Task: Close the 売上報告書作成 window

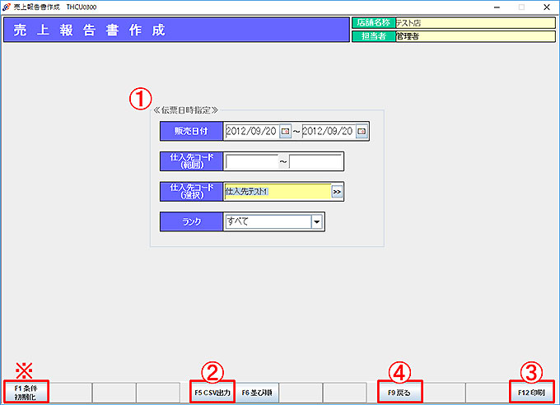Action: click(547, 7)
